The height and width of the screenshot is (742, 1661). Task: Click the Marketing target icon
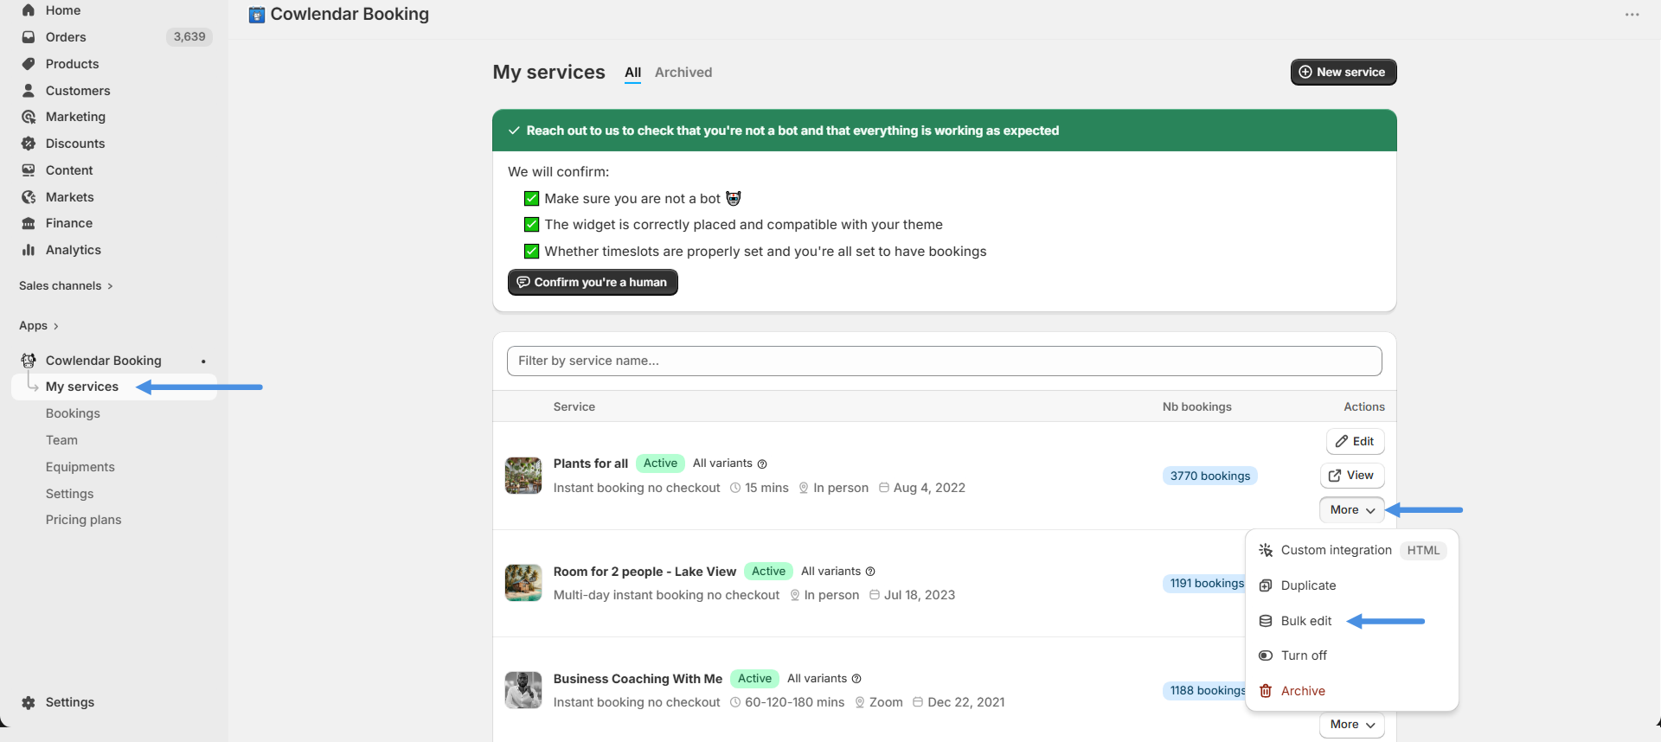(29, 117)
